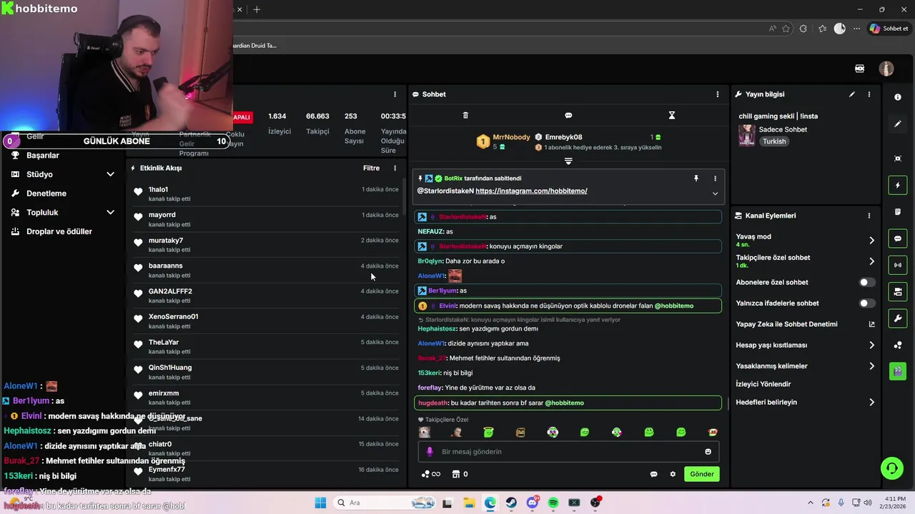Click the info icon in right sidebar

click(x=898, y=97)
